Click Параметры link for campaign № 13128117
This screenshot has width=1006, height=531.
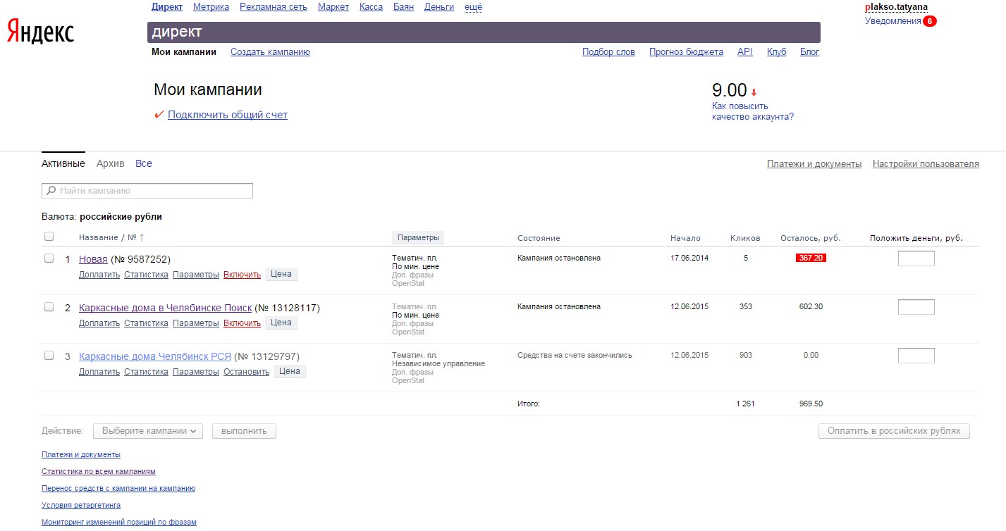[x=196, y=323]
